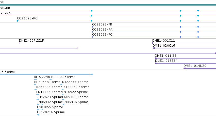Click the DME1-007L22.R arrow glyph

[20, 43]
